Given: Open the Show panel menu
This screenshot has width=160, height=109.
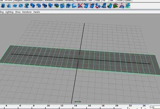Looking at the screenshot, I should click(x=18, y=12).
